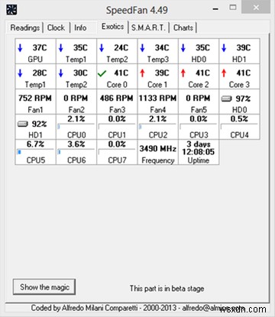Viewport: 275px width, 317px height.
Task: Click the CPU7 usage bar
Action: click(117, 152)
